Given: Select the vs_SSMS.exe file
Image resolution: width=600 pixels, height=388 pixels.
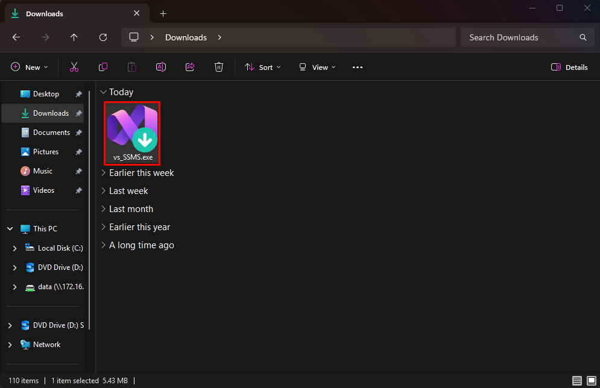Looking at the screenshot, I should [x=133, y=133].
